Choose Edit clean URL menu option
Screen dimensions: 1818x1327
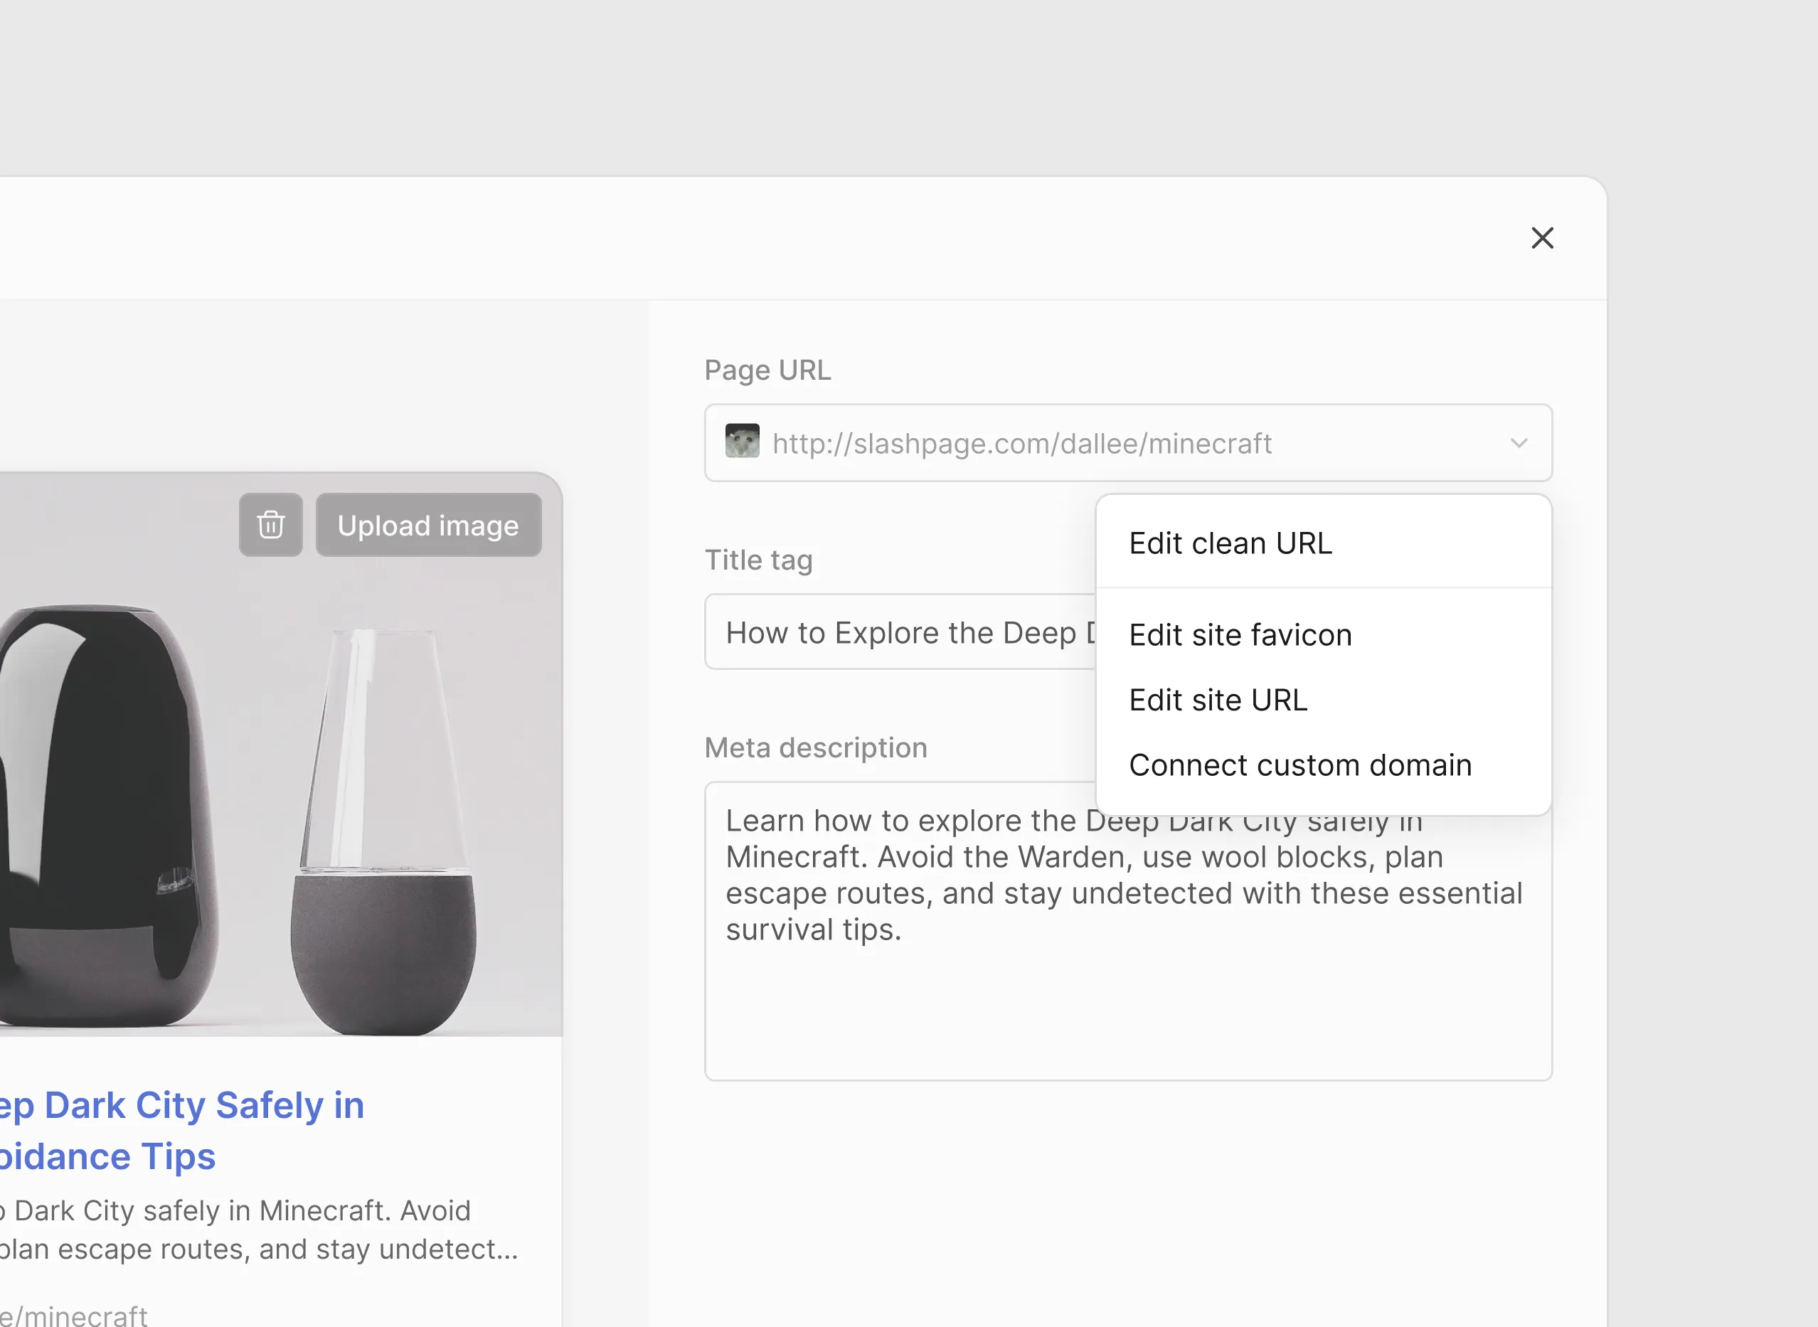(1230, 544)
